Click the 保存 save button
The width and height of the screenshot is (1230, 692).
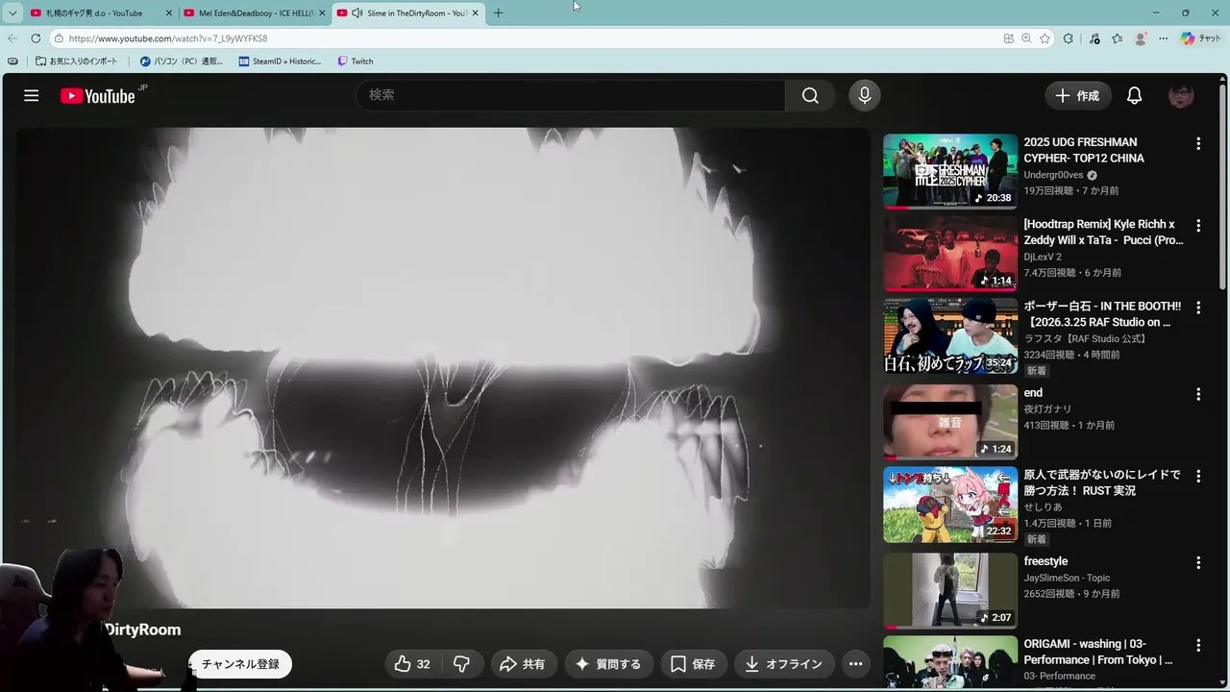[x=693, y=664]
